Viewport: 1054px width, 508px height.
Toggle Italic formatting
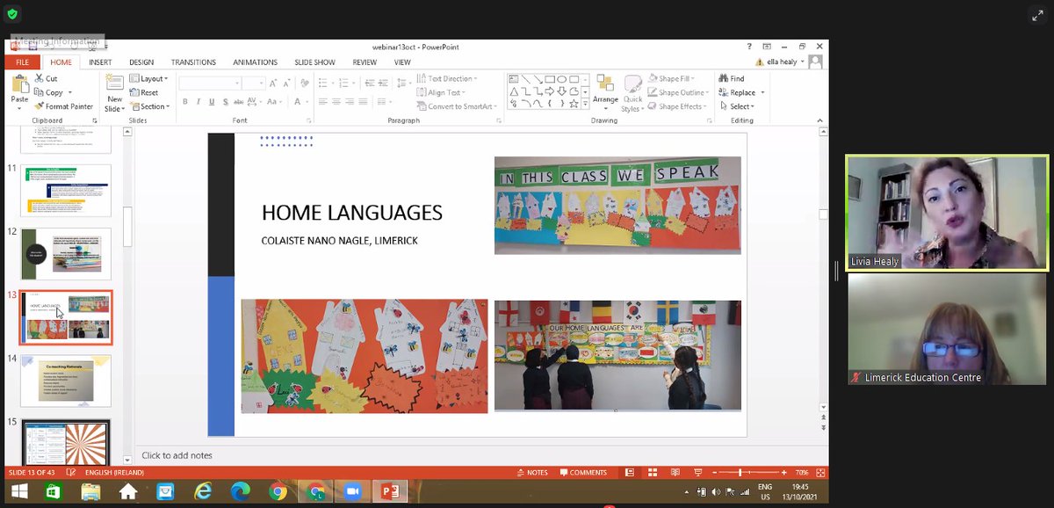(x=199, y=102)
